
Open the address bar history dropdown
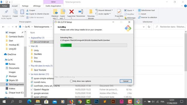[144, 27]
